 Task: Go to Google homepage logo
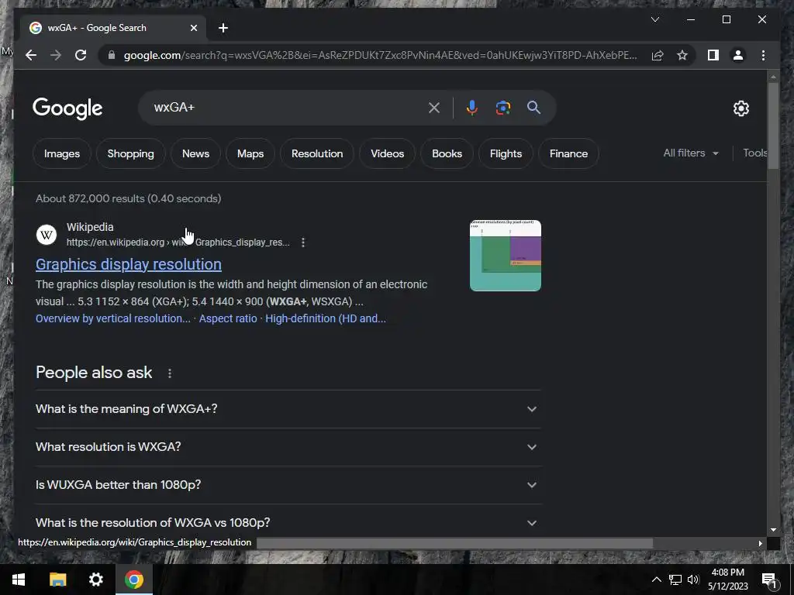click(x=67, y=108)
